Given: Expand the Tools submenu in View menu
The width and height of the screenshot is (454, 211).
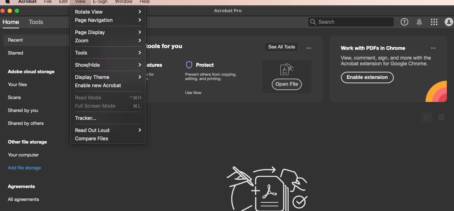Looking at the screenshot, I should [x=108, y=53].
